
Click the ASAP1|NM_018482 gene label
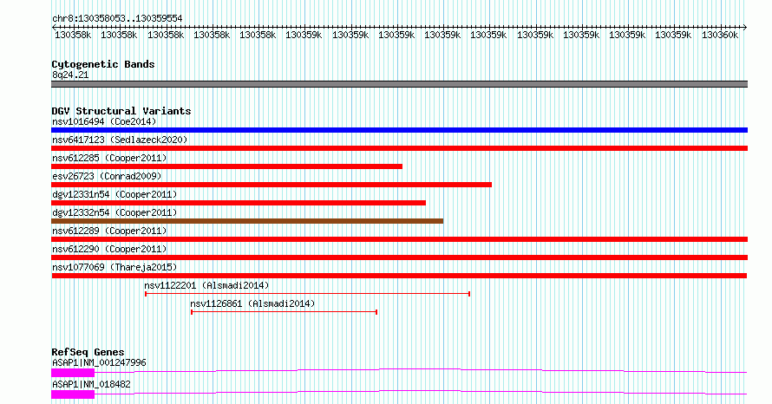tap(91, 384)
